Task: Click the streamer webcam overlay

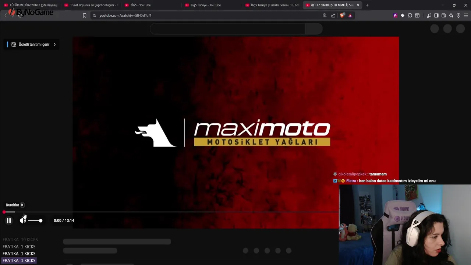Action: [405, 225]
